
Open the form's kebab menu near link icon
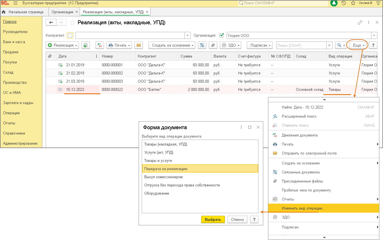[368, 23]
